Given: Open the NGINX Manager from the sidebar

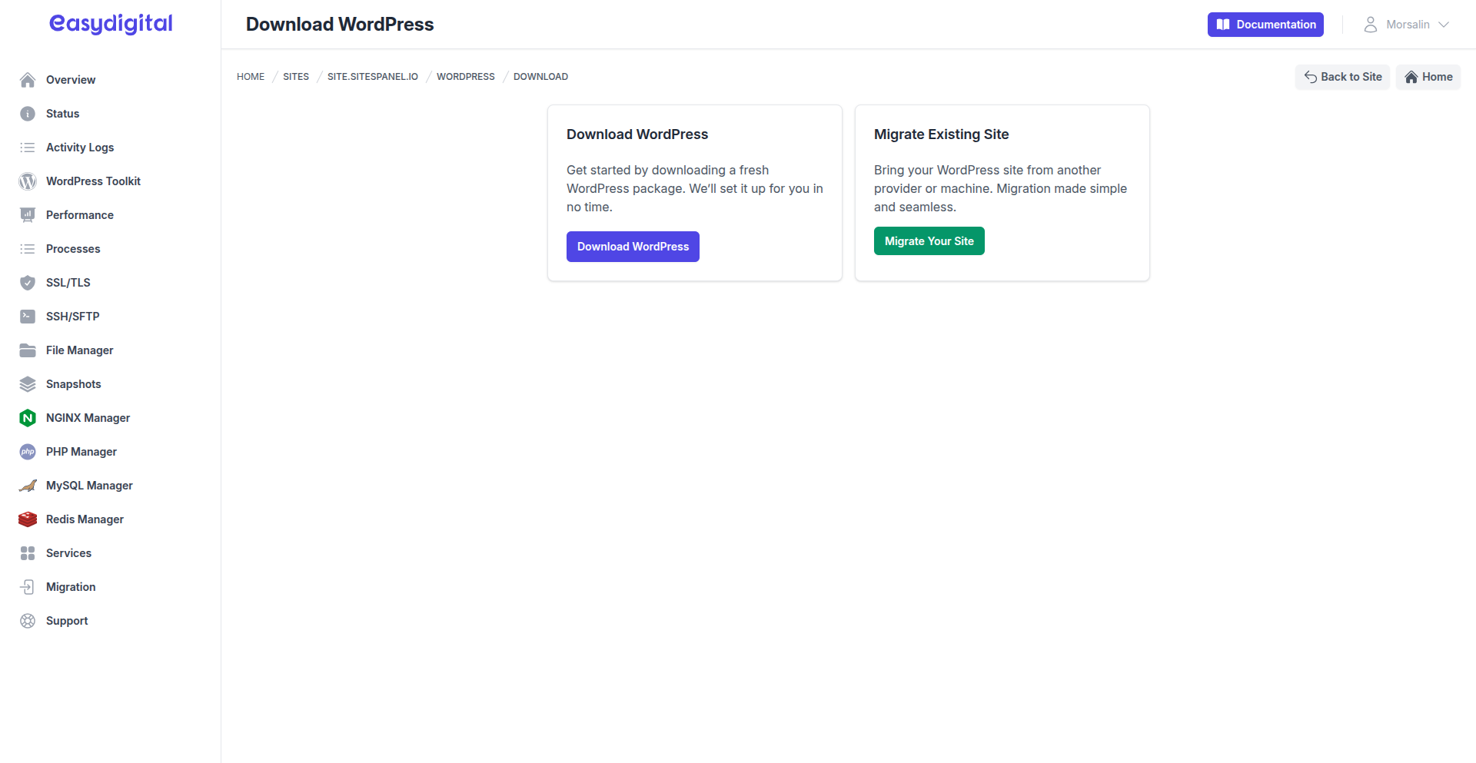Looking at the screenshot, I should point(28,417).
